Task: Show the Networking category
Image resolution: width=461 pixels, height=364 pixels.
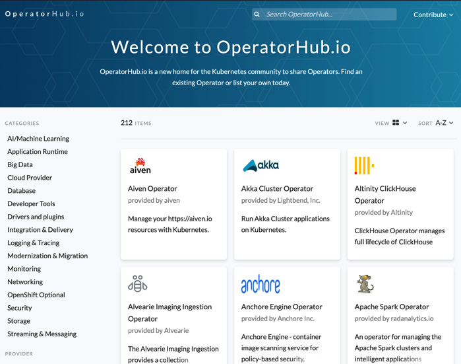Action: [25, 282]
